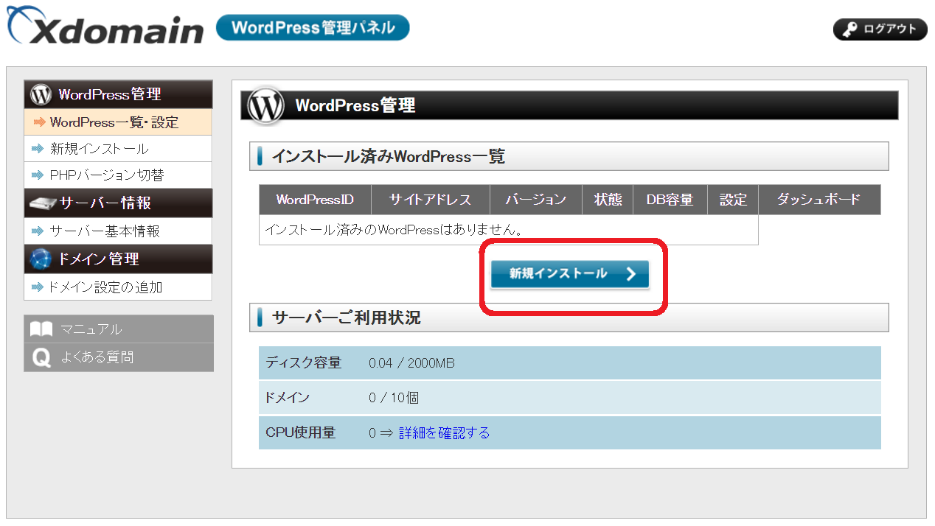Click the ログアウト button
The image size is (935, 526).
tap(880, 29)
